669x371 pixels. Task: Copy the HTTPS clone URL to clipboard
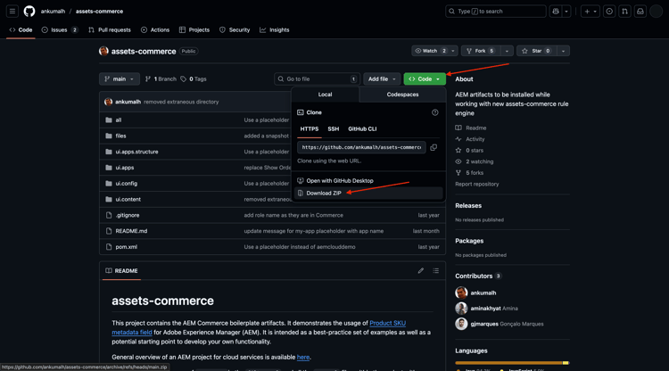[434, 147]
